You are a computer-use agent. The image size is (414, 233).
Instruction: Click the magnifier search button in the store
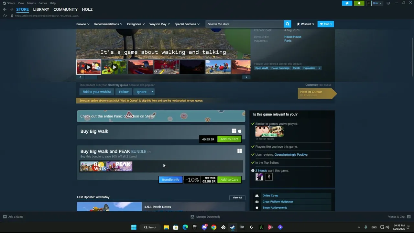pyautogui.click(x=288, y=24)
